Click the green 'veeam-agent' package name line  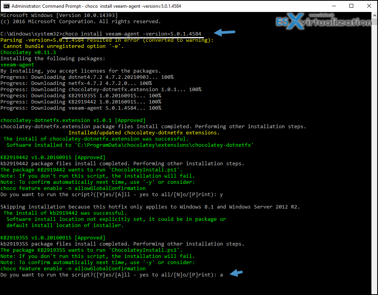[x=17, y=65]
